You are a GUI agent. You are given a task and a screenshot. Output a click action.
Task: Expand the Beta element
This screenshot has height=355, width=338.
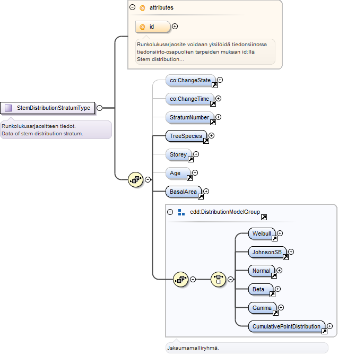click(278, 289)
